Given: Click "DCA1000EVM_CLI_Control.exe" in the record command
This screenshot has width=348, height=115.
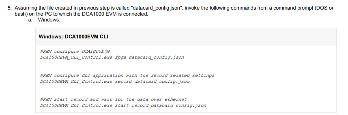Looking at the screenshot, I should (76, 82).
